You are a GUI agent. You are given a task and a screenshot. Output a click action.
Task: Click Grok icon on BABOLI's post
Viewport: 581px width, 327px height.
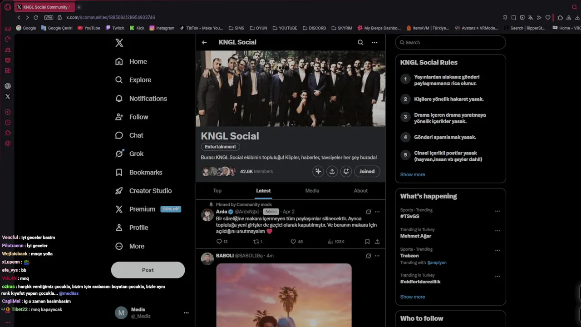pos(369,256)
